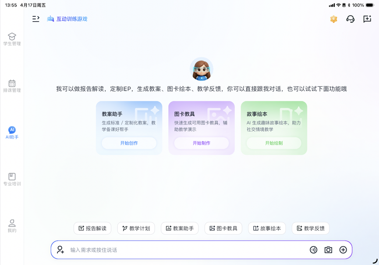Open 学生管理 in the sidebar
The image size is (379, 265).
12,39
